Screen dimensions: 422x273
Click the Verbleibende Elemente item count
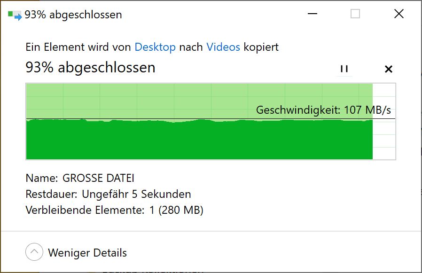[114, 210]
